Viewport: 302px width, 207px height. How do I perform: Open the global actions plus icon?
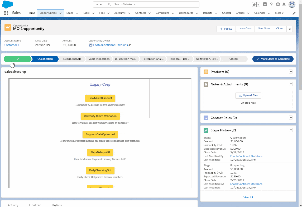265,4
